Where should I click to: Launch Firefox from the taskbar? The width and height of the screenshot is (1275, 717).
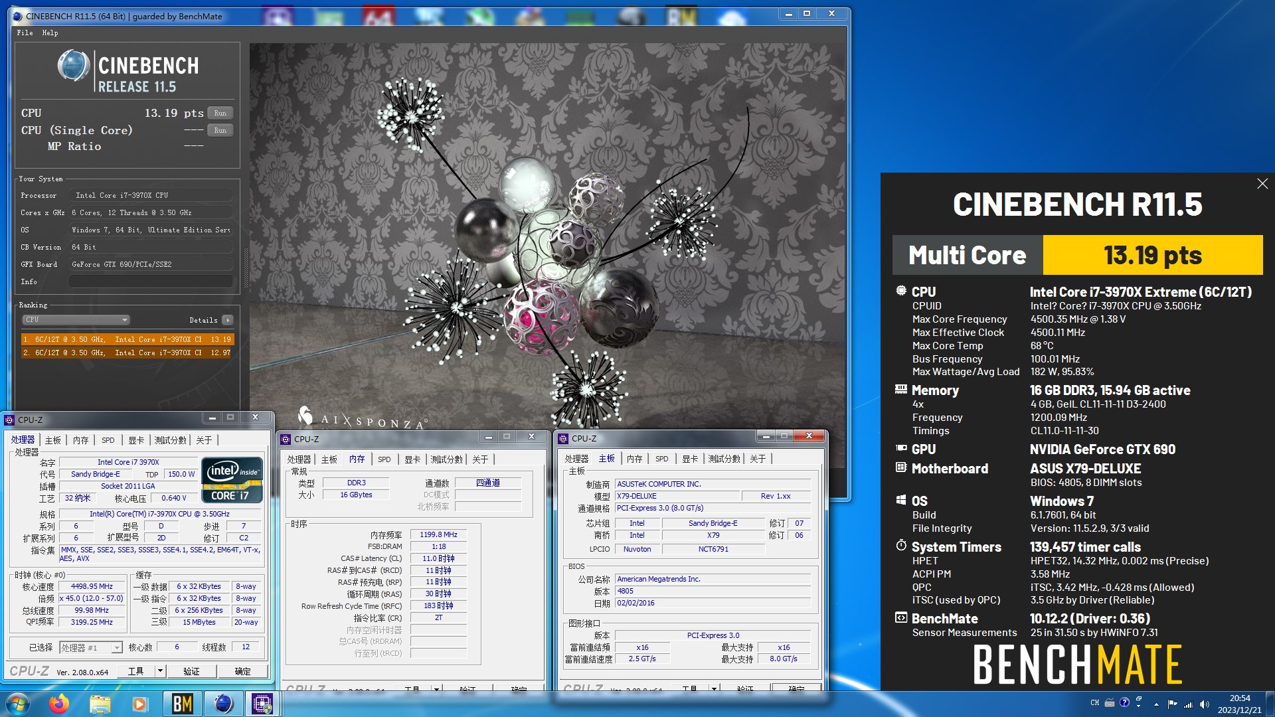coord(59,704)
